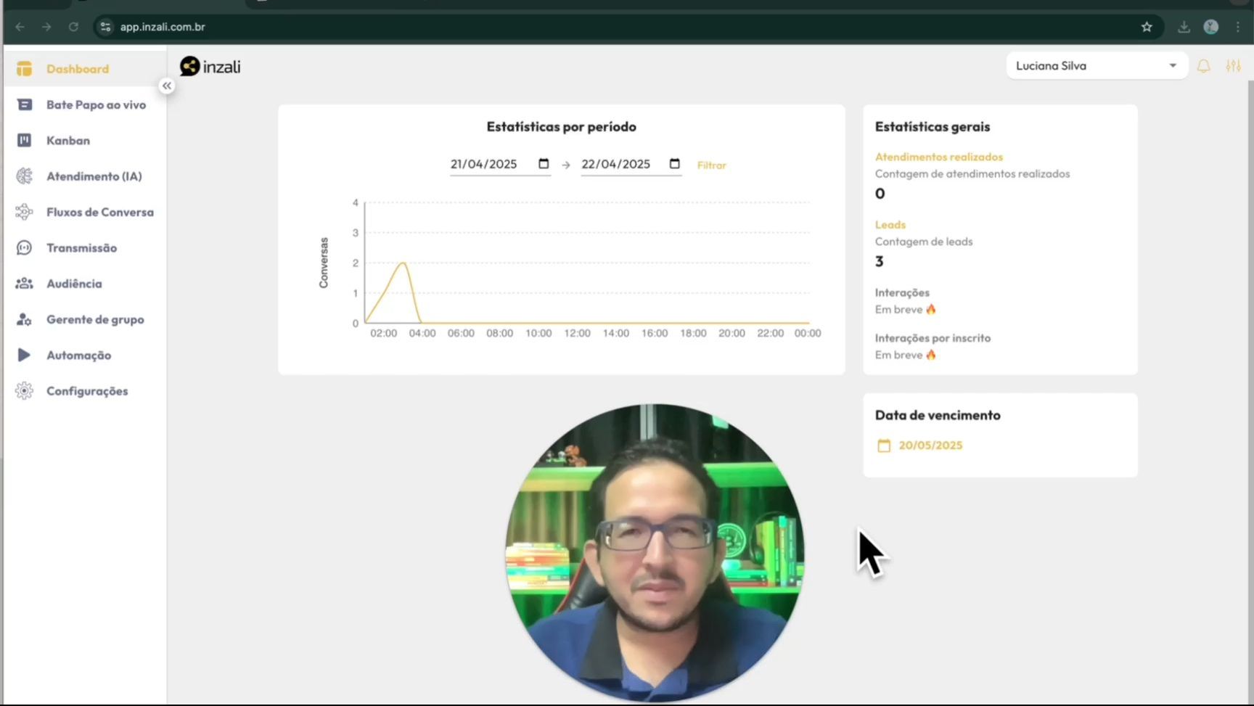The width and height of the screenshot is (1254, 706).
Task: Open Fluxos de Conversa menu item
Action: tap(84, 212)
